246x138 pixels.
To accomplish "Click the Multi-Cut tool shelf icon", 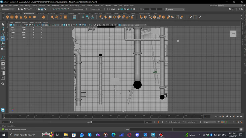I will pyautogui.click(x=191, y=17).
